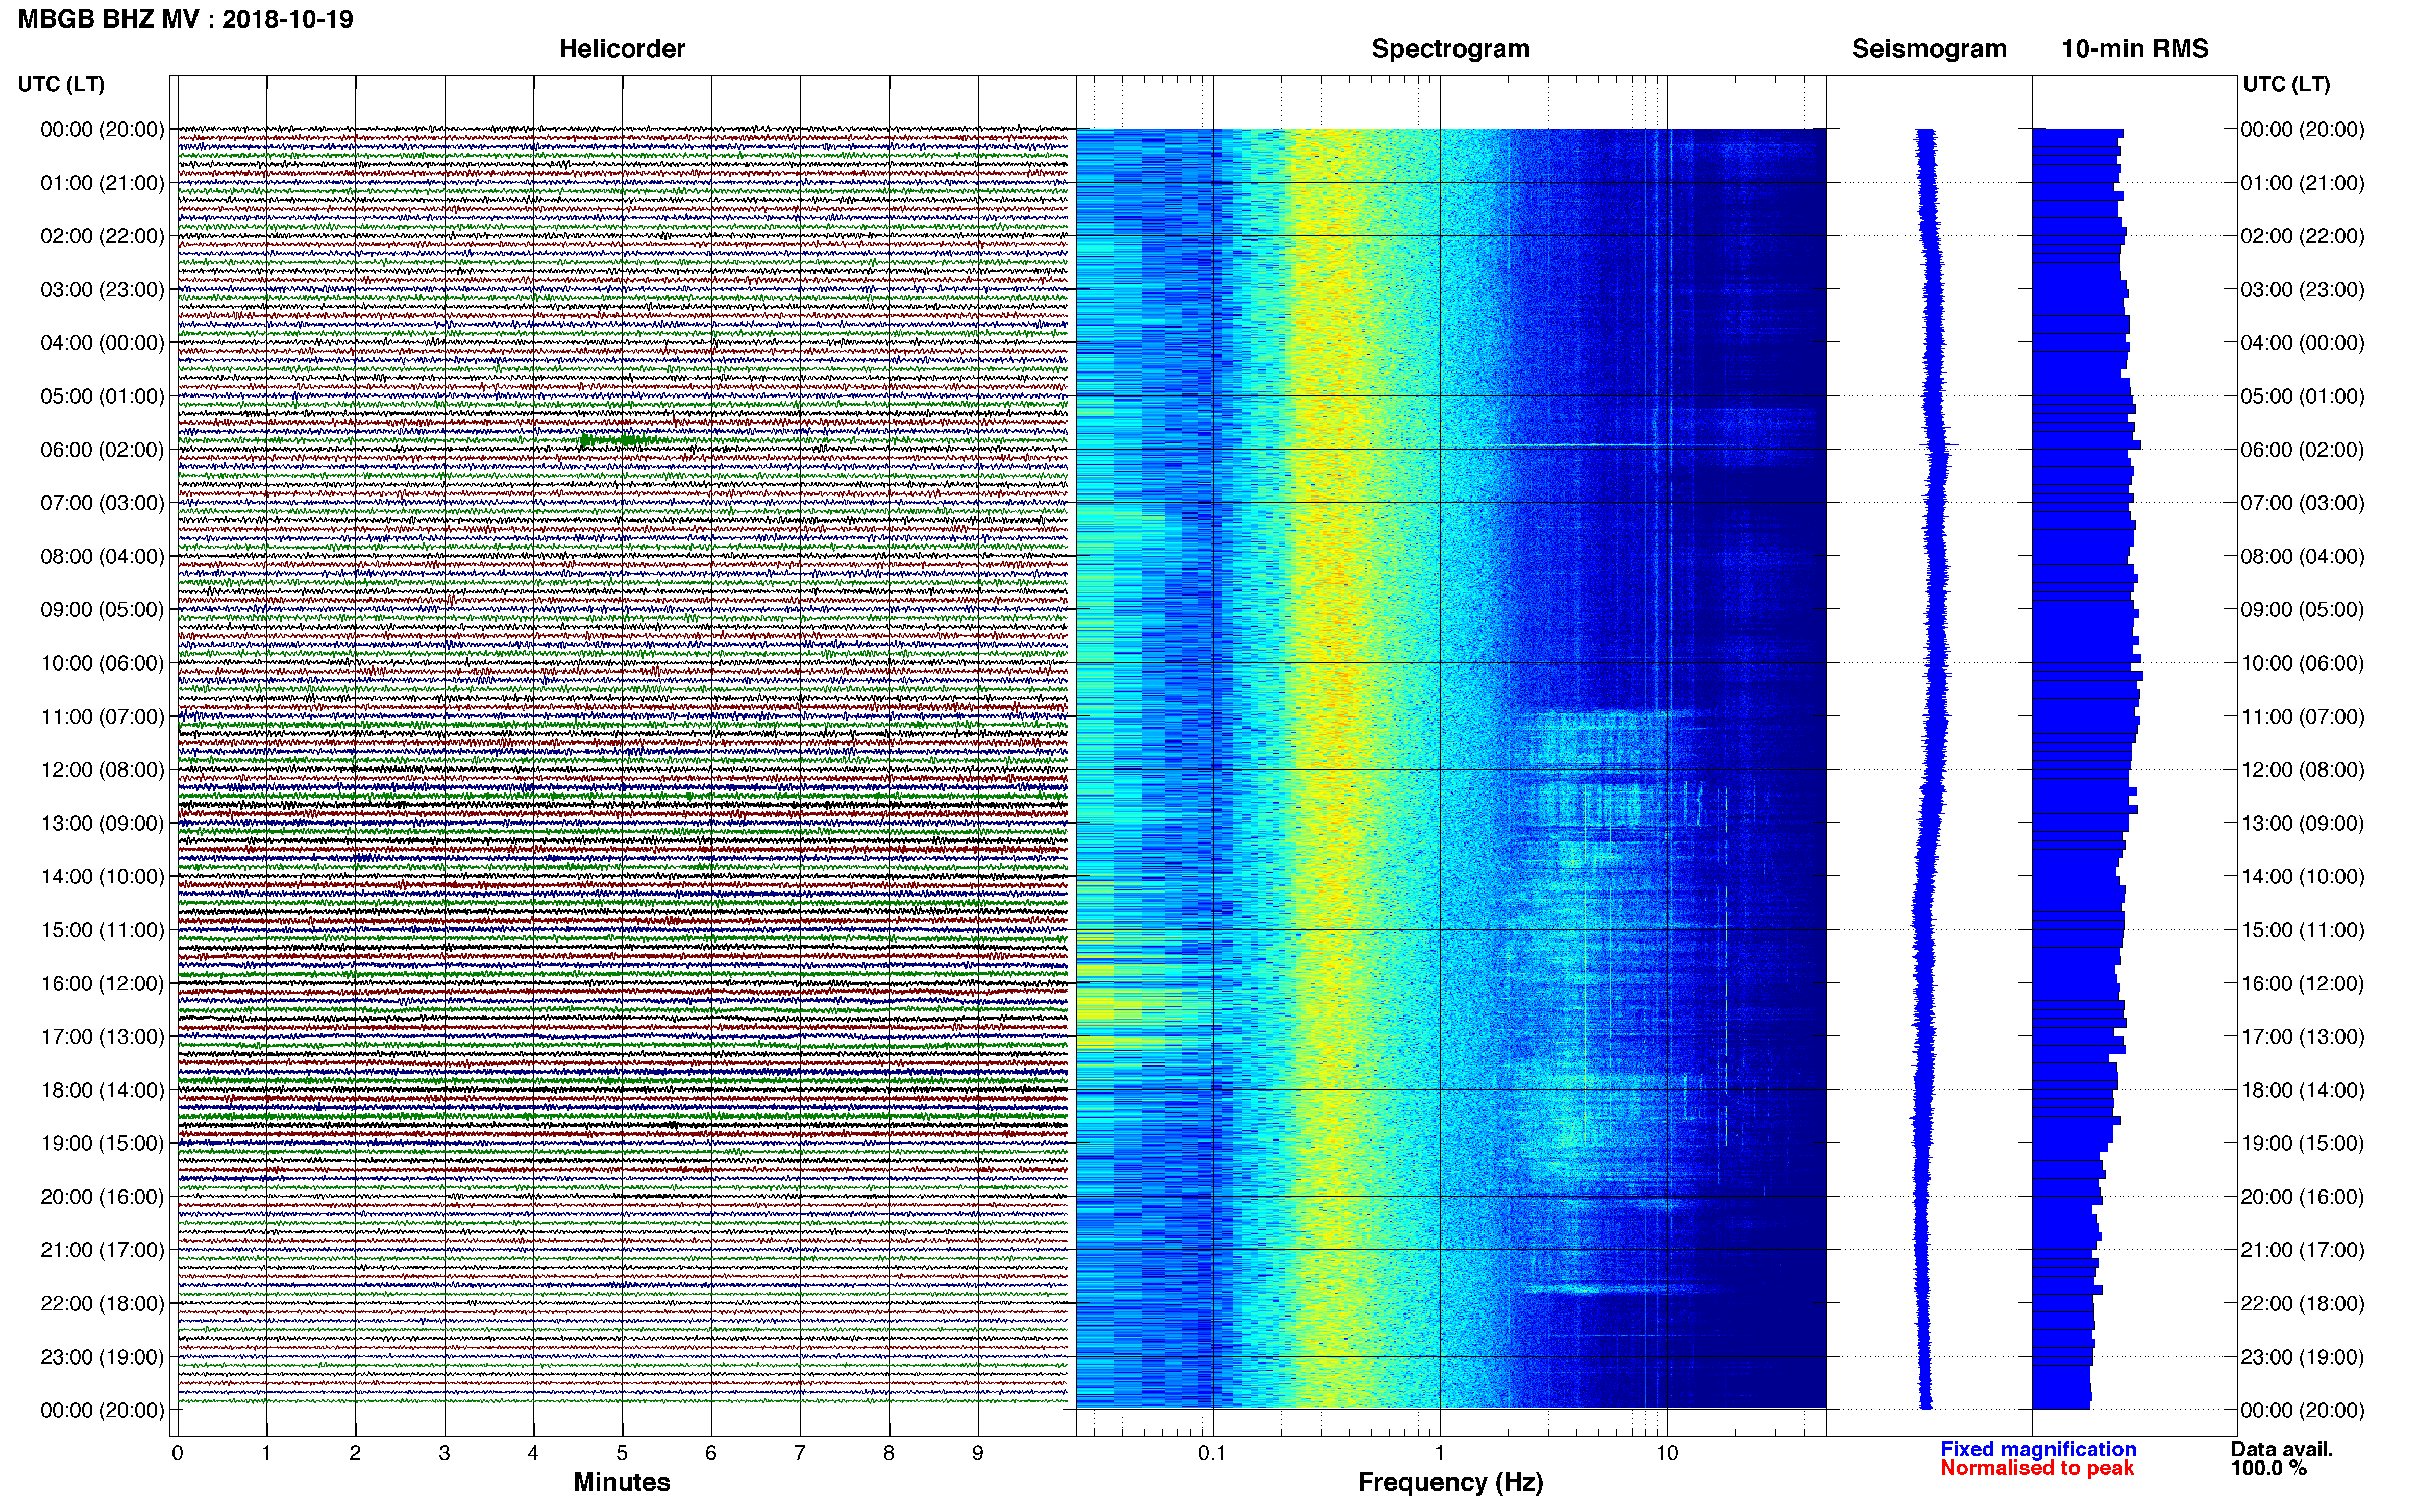Click the Fixed magnification legend text
The width and height of the screenshot is (2419, 1512).
click(x=2038, y=1449)
